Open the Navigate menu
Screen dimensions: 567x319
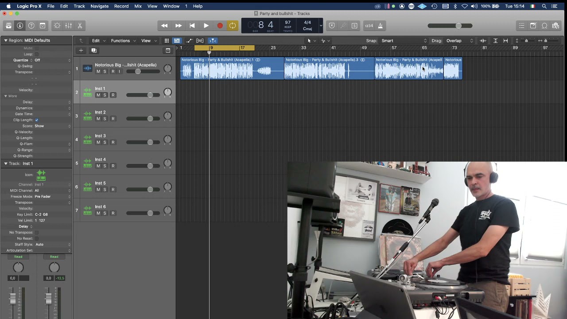(99, 6)
